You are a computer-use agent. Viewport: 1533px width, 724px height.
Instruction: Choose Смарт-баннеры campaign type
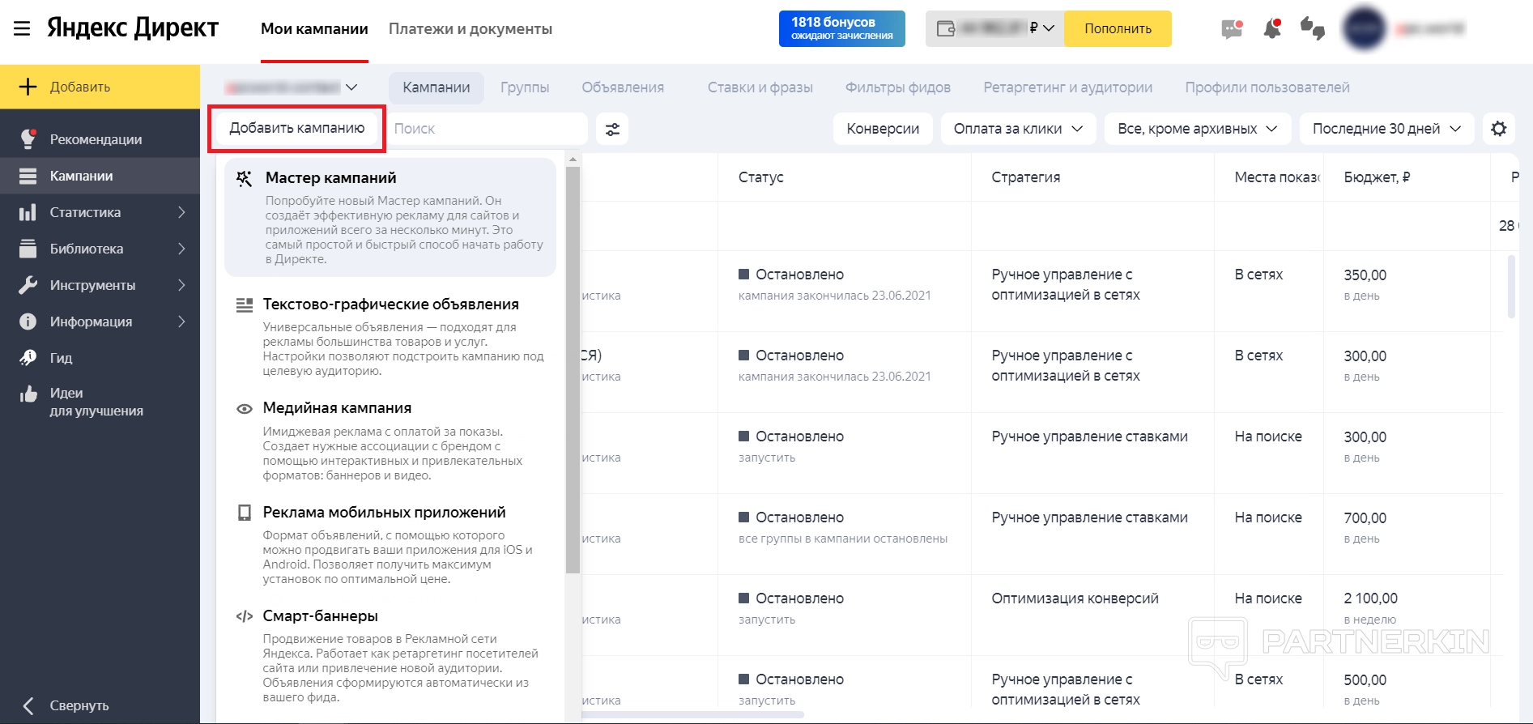pyautogui.click(x=390, y=658)
